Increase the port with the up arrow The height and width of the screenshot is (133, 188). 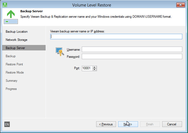95,67
